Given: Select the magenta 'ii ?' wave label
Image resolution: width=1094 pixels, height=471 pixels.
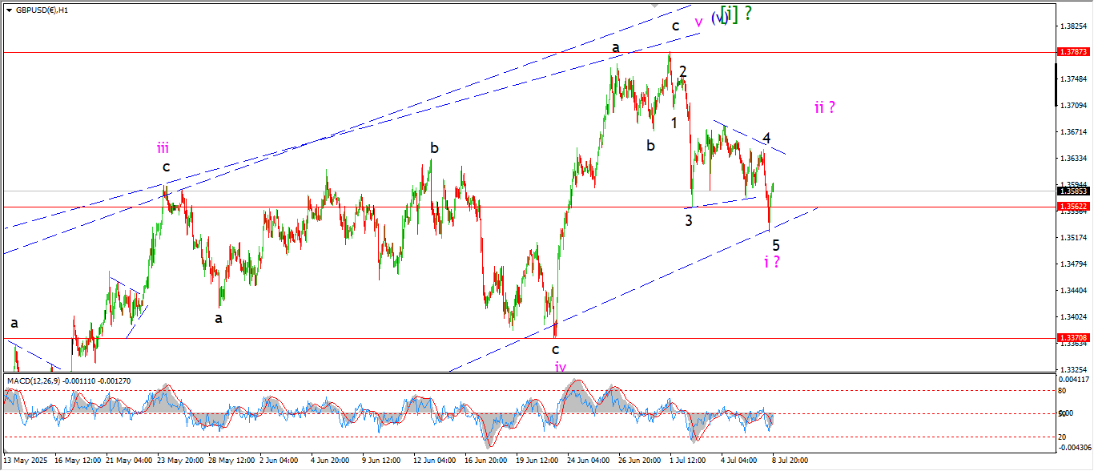Looking at the screenshot, I should pos(825,107).
